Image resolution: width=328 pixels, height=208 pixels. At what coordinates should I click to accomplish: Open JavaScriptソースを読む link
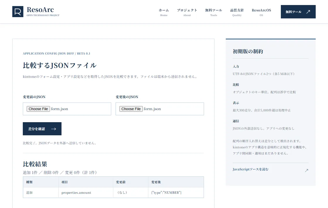click(250, 169)
